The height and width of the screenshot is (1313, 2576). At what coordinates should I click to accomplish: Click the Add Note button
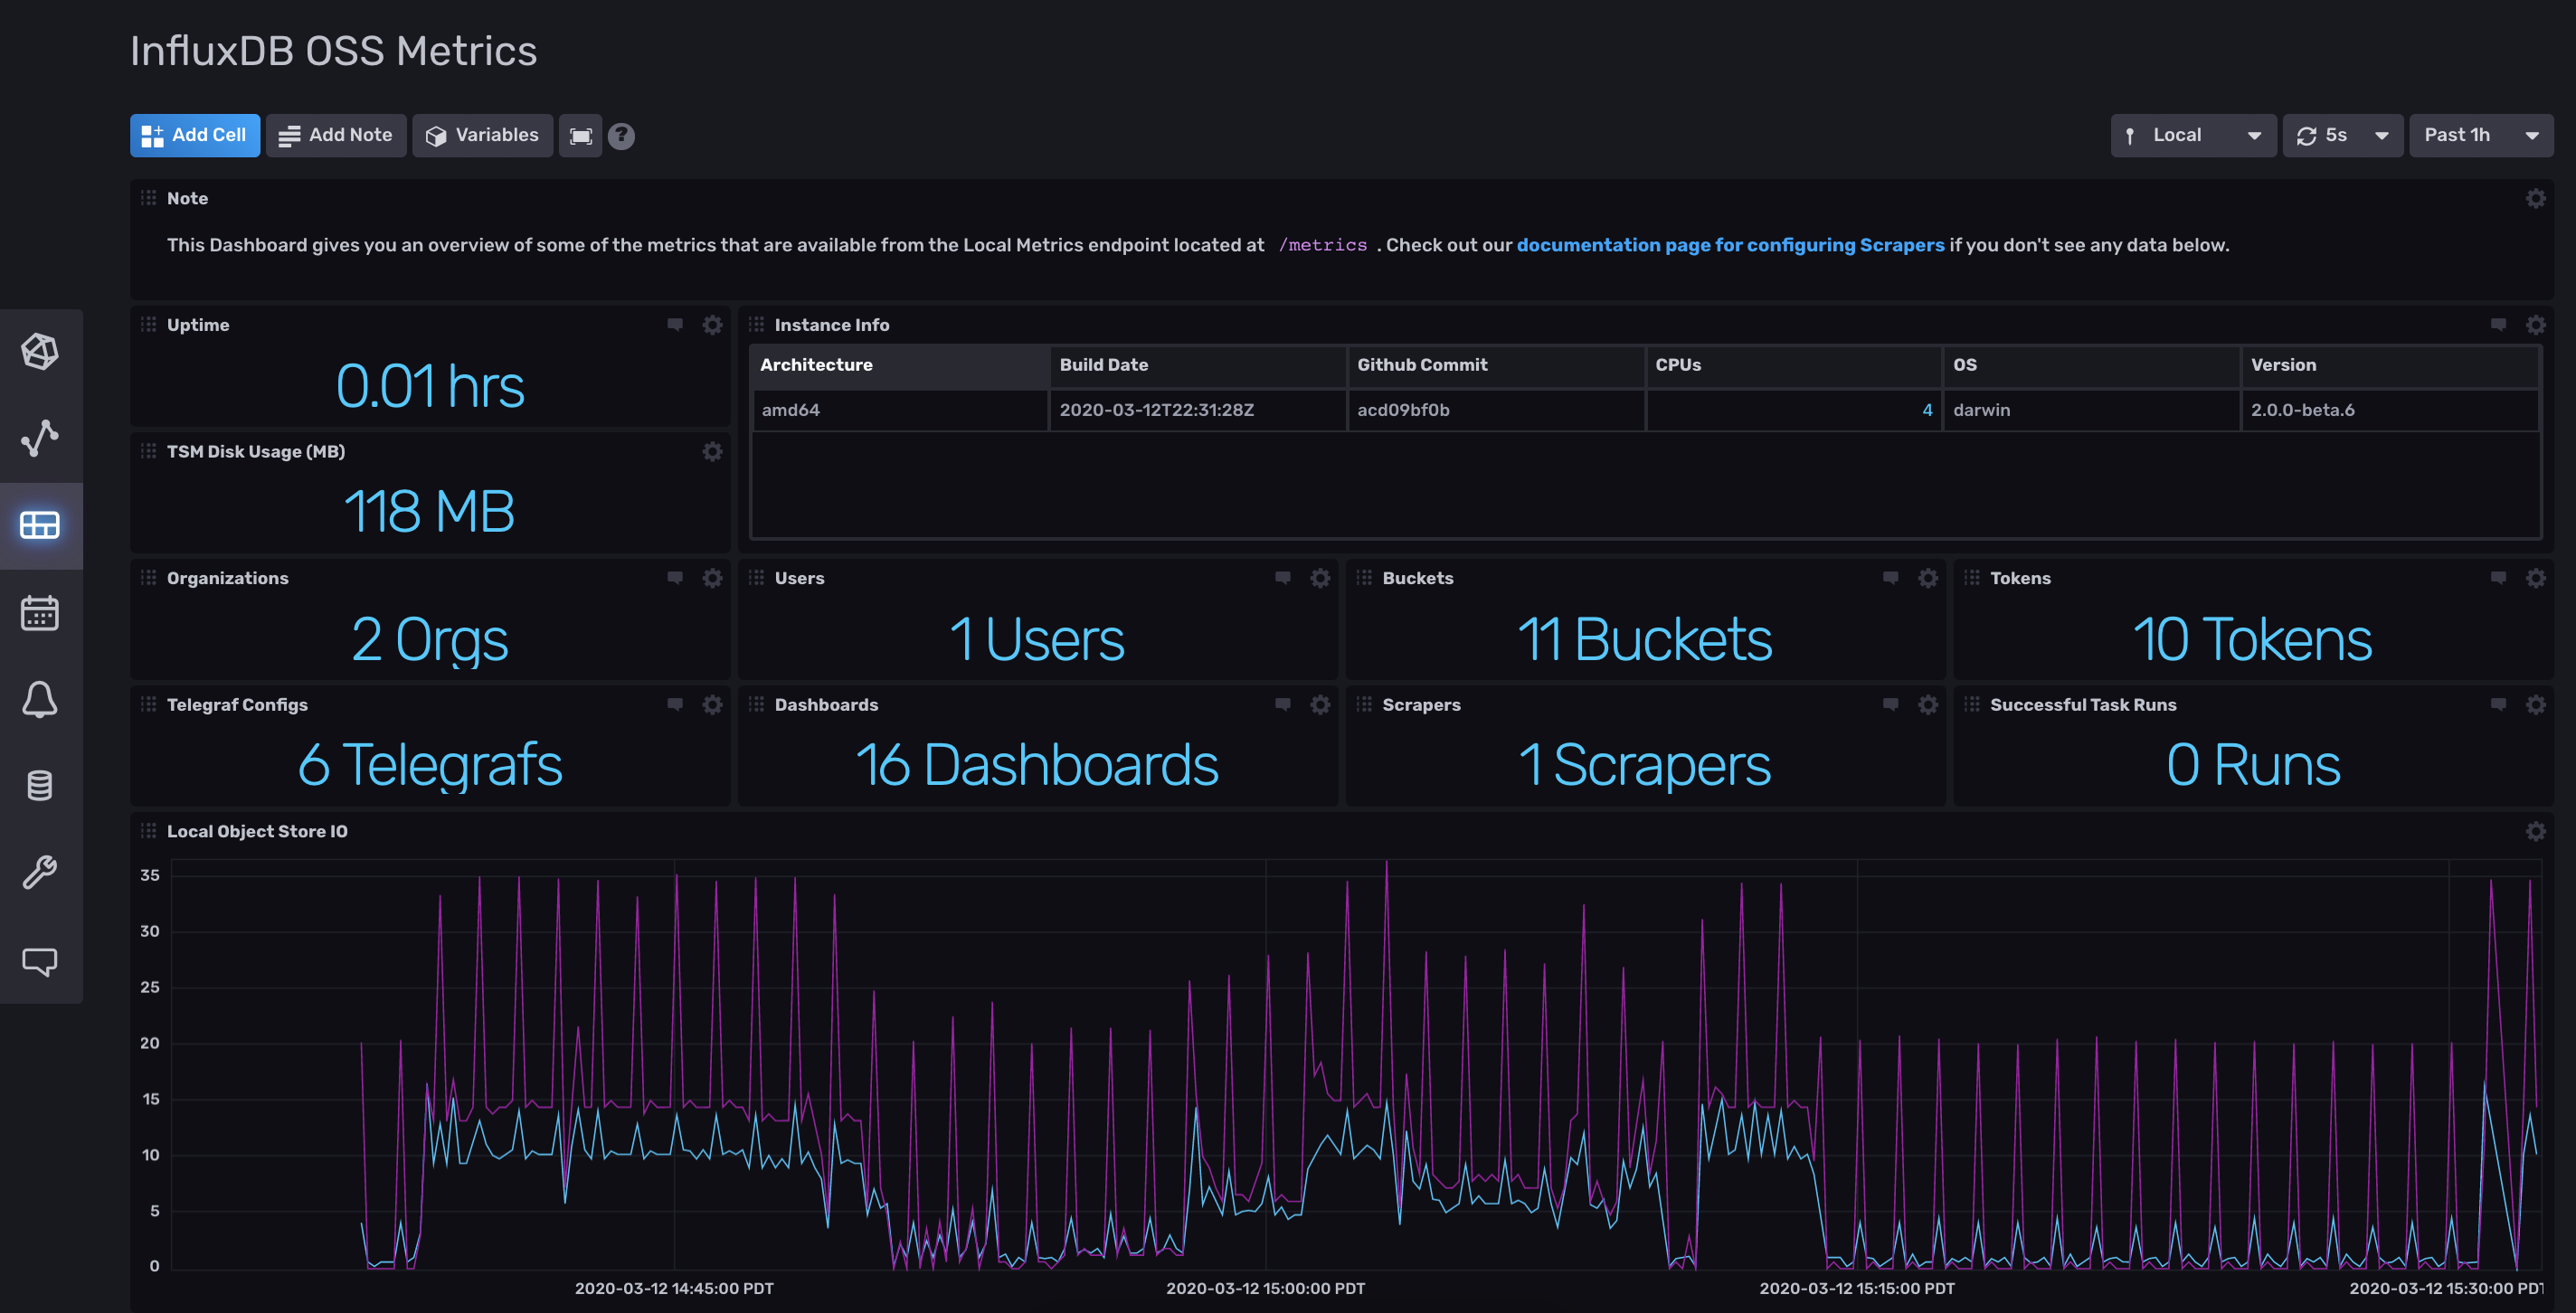click(x=336, y=136)
